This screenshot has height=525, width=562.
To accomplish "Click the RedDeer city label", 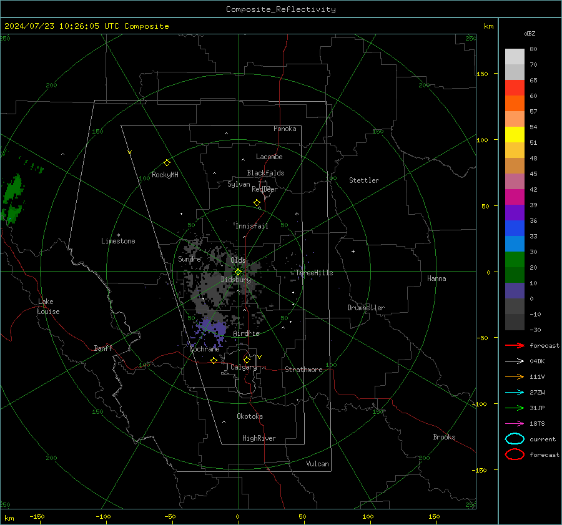I will tap(265, 189).
